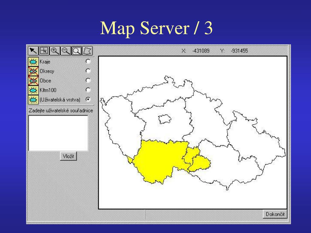The height and width of the screenshot is (233, 311).
Task: Activate the zoom in magnifier tool
Action: coord(55,51)
